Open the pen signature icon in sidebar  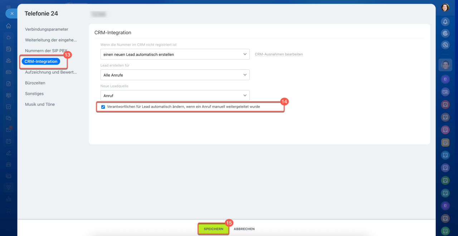point(9,153)
